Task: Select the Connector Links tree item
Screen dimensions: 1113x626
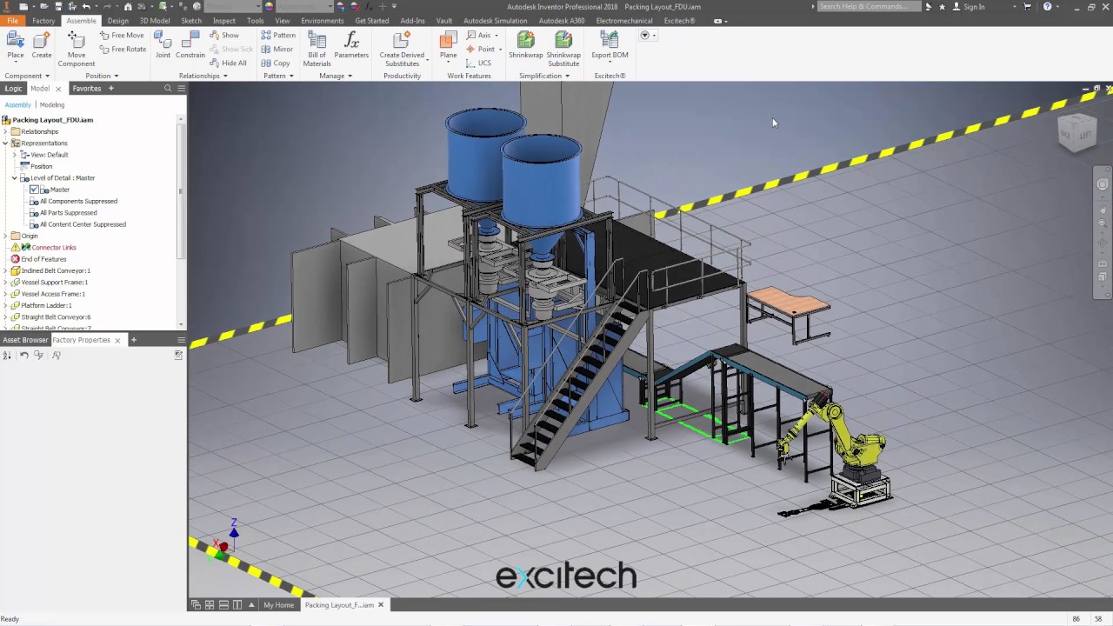Action: (54, 248)
